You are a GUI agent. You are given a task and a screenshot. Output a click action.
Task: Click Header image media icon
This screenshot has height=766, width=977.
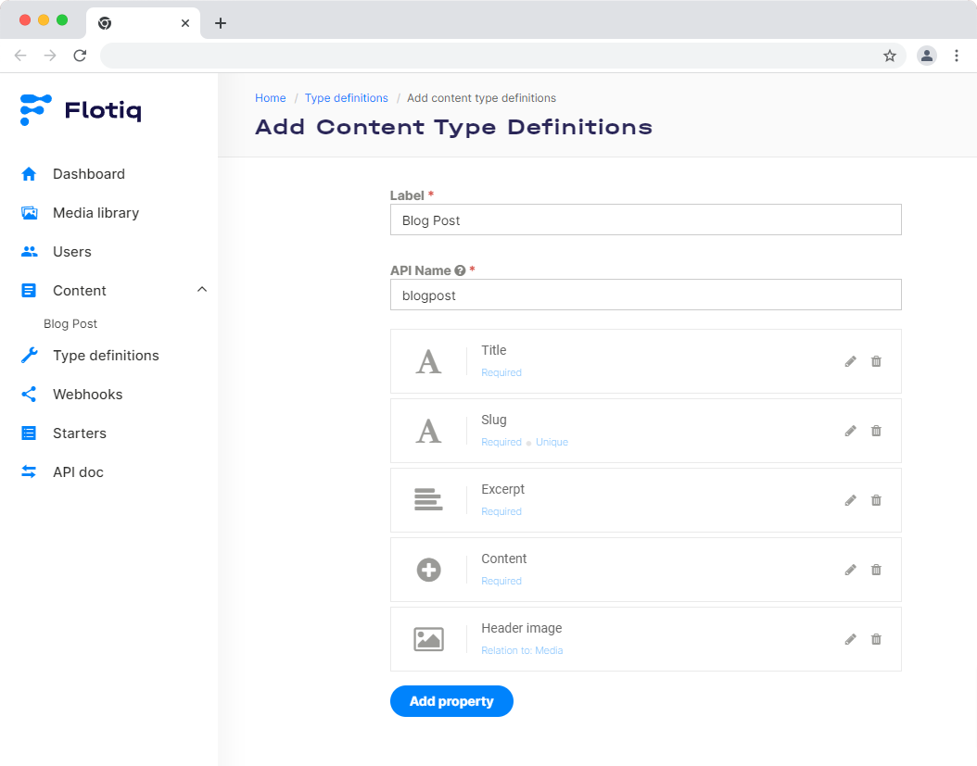(x=428, y=639)
